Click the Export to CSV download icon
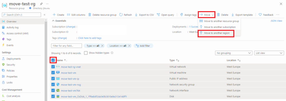 pyautogui.click(x=136, y=15)
